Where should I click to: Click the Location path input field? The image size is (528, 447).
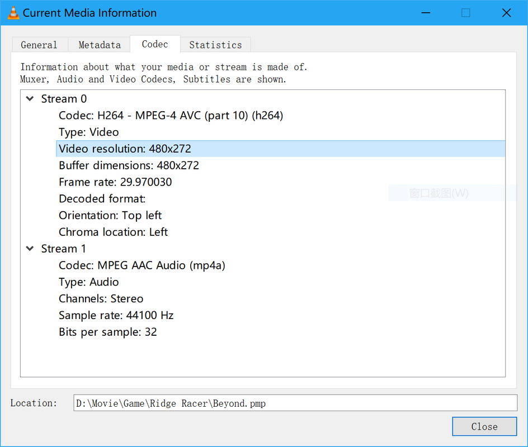point(295,403)
